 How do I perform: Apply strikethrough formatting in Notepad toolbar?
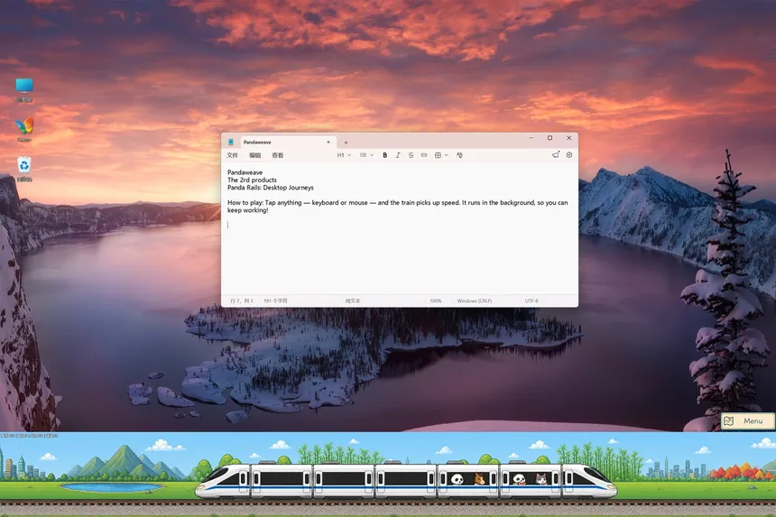[411, 155]
